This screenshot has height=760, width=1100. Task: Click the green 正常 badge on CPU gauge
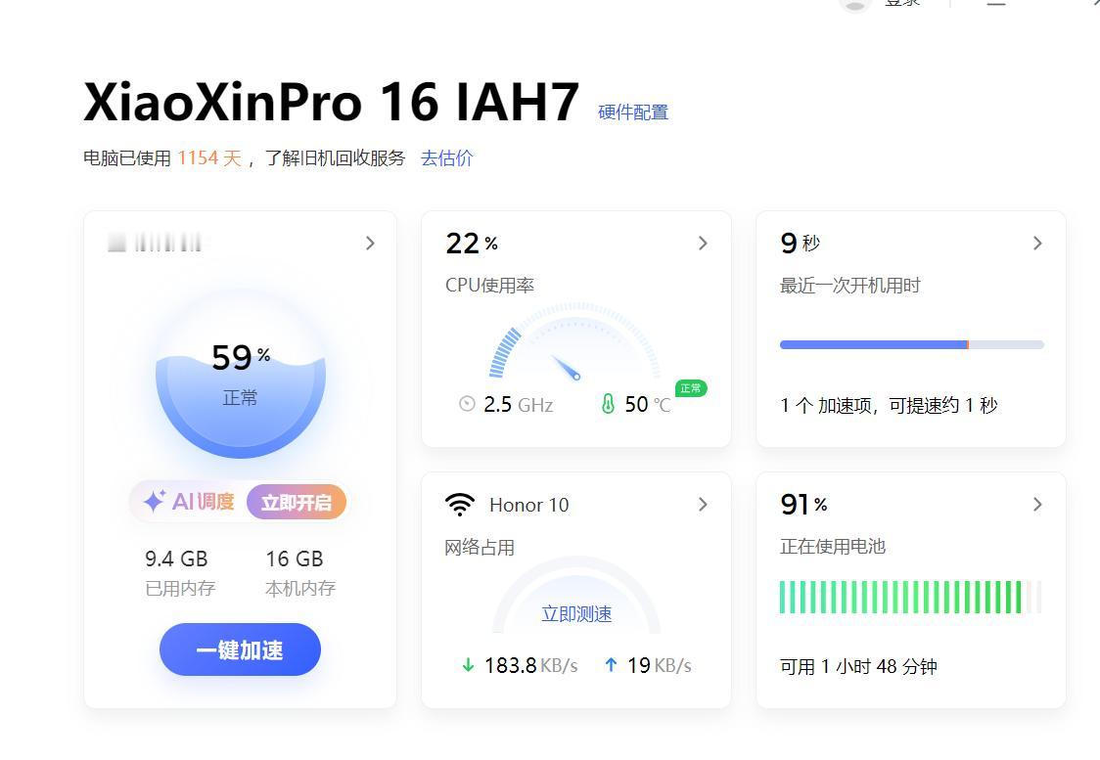pyautogui.click(x=690, y=389)
